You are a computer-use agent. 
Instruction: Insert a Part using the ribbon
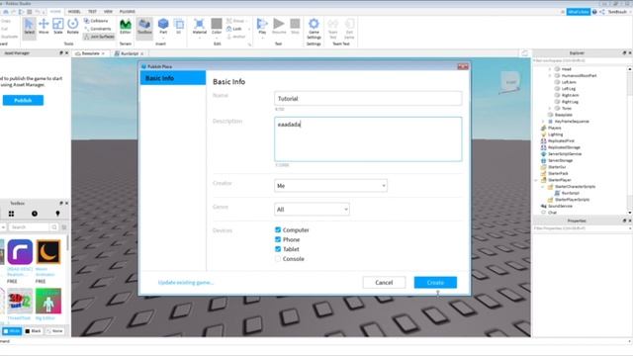click(163, 27)
